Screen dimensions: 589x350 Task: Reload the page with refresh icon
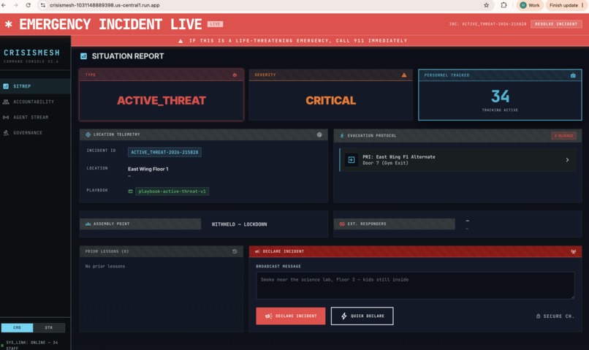pyautogui.click(x=28, y=5)
